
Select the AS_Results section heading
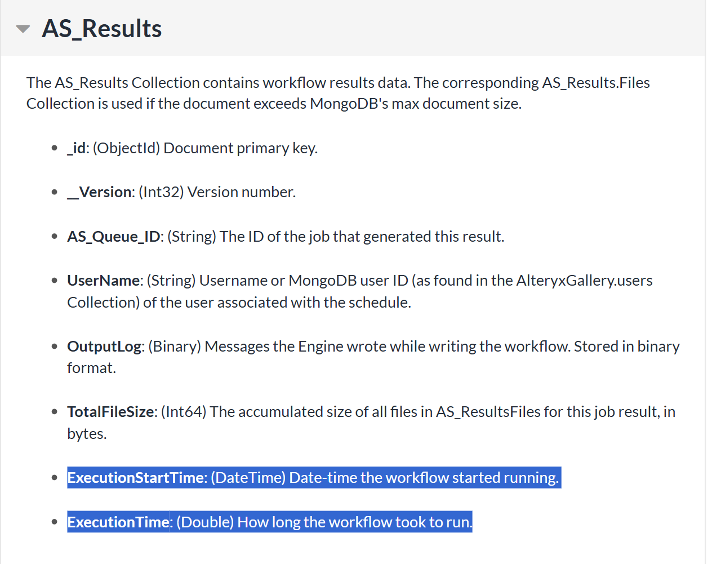[x=101, y=28]
